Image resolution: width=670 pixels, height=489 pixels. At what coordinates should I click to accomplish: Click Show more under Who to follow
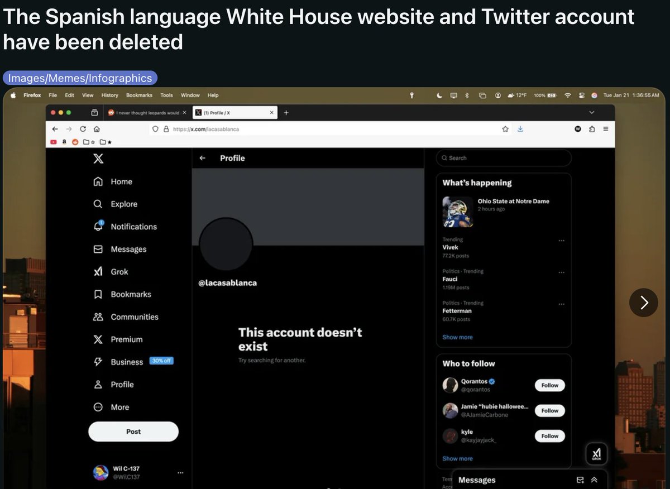tap(457, 458)
